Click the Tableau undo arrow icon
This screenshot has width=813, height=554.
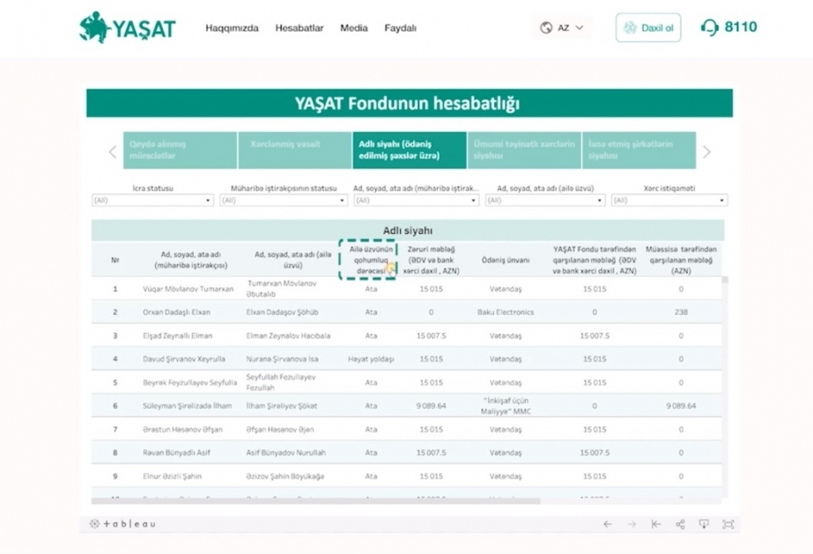pos(608,524)
